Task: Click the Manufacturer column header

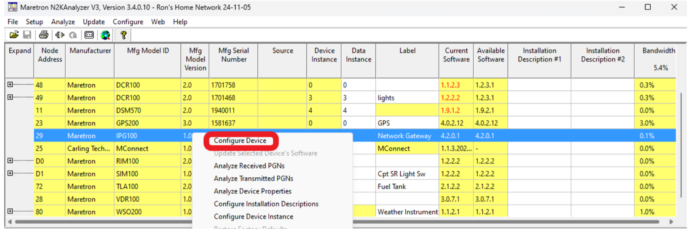Action: (90, 61)
